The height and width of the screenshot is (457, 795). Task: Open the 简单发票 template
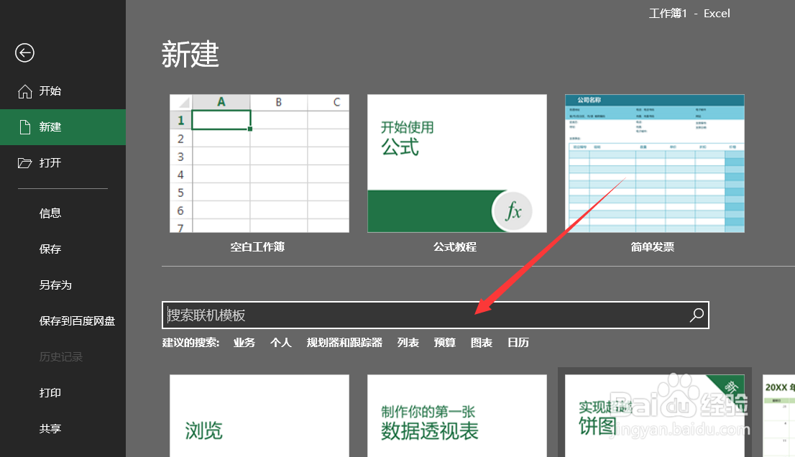pyautogui.click(x=655, y=163)
